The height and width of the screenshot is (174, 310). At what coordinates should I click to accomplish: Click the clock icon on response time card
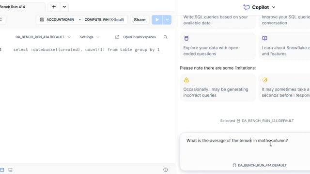pos(265,80)
